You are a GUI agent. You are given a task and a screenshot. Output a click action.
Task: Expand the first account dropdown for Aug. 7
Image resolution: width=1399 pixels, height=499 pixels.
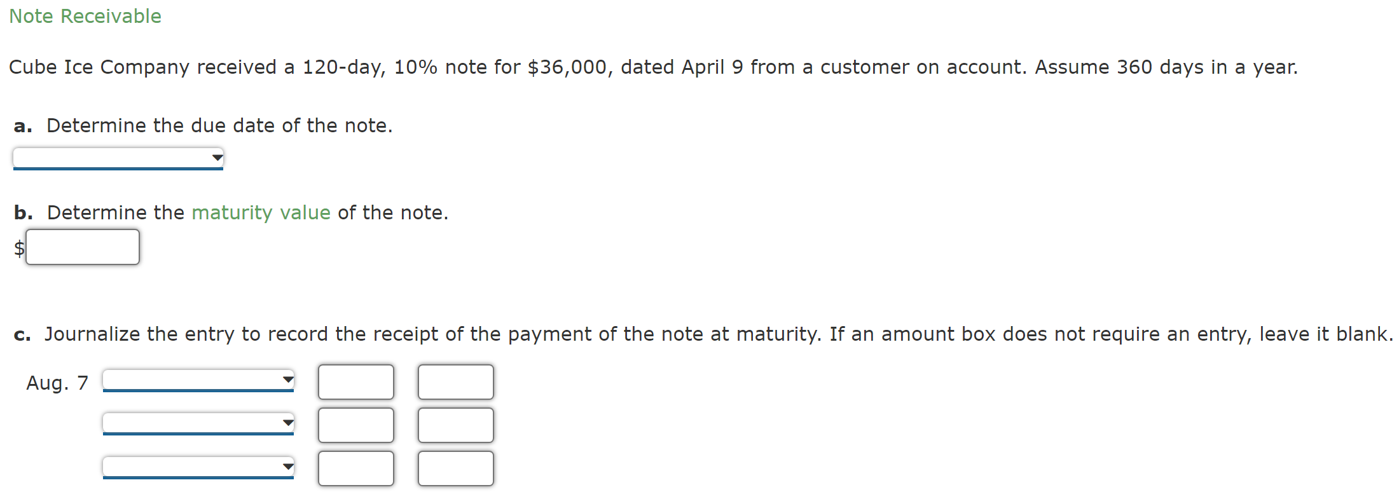(197, 380)
